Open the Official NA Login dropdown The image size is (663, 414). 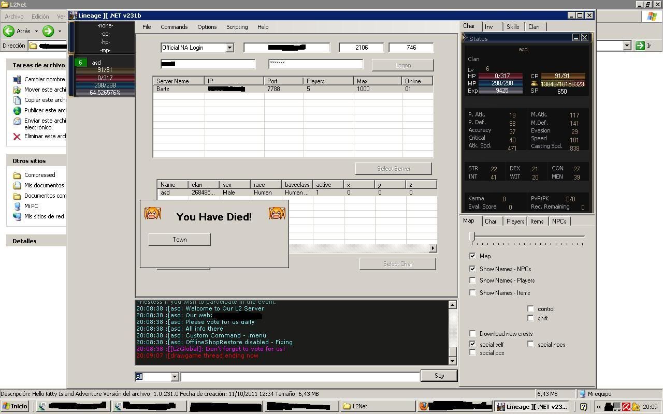[x=229, y=48]
